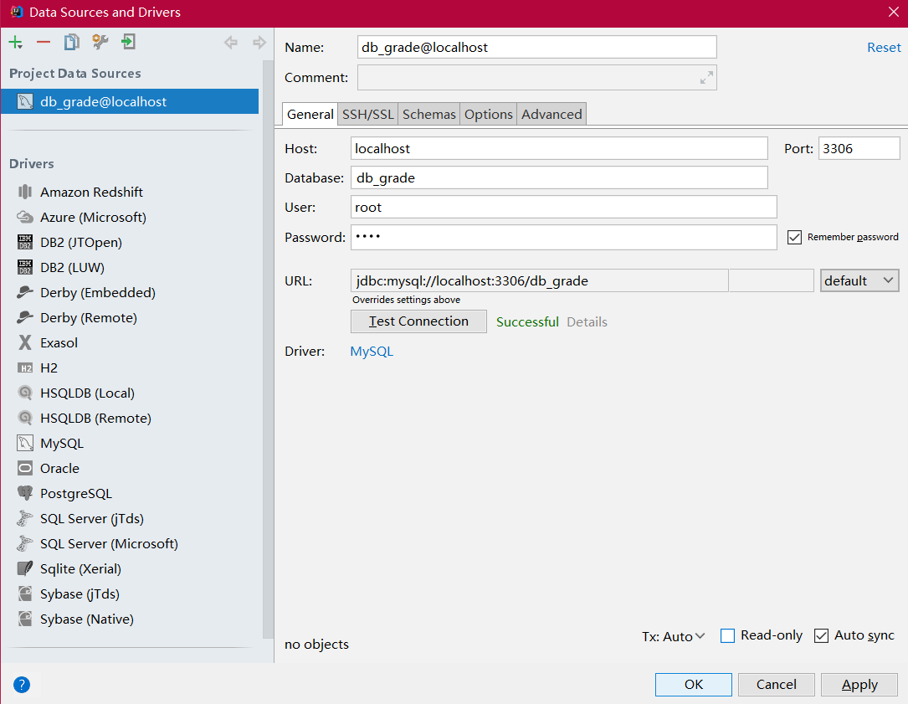Click the Cancel button

point(776,684)
